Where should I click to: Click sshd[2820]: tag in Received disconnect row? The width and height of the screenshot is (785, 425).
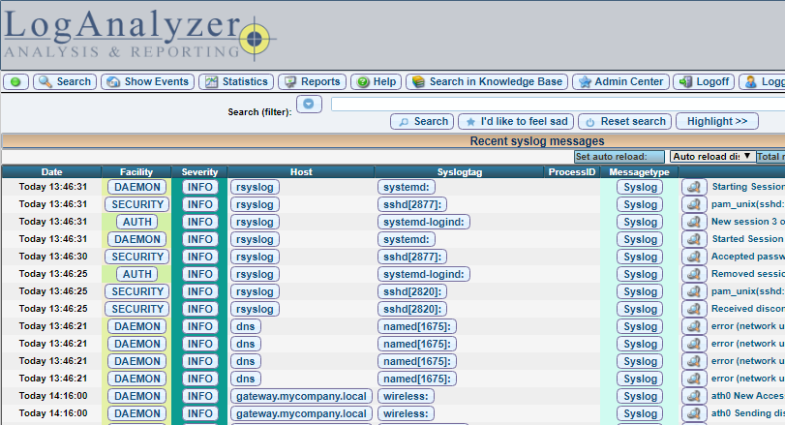[412, 309]
